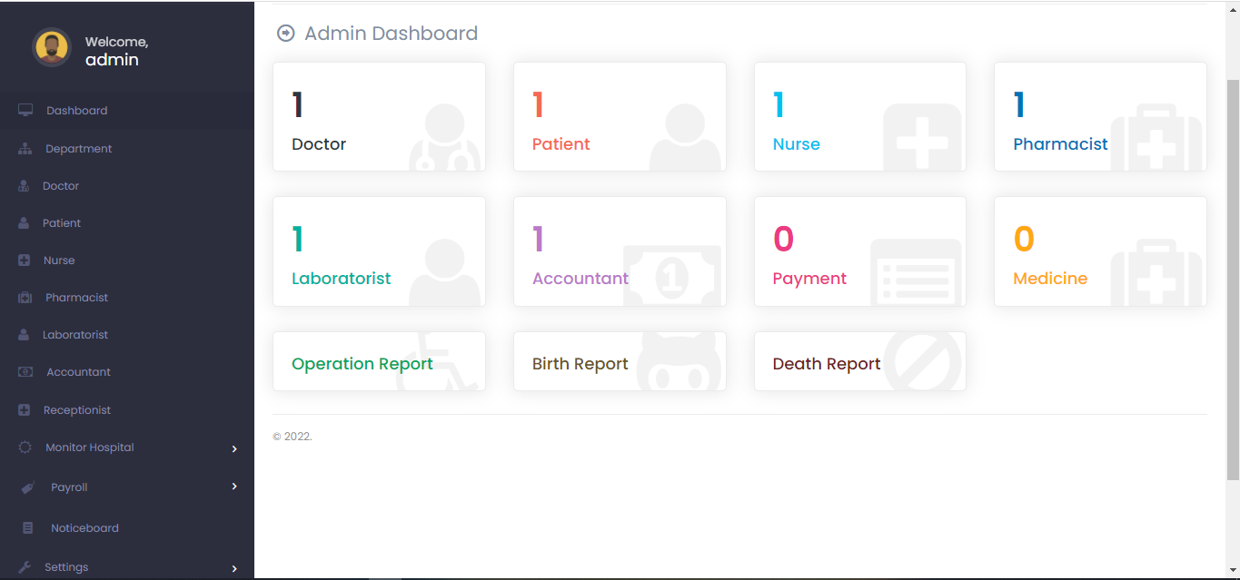Click the Department hierarchy icon
Viewport: 1240px width, 580px height.
point(25,148)
